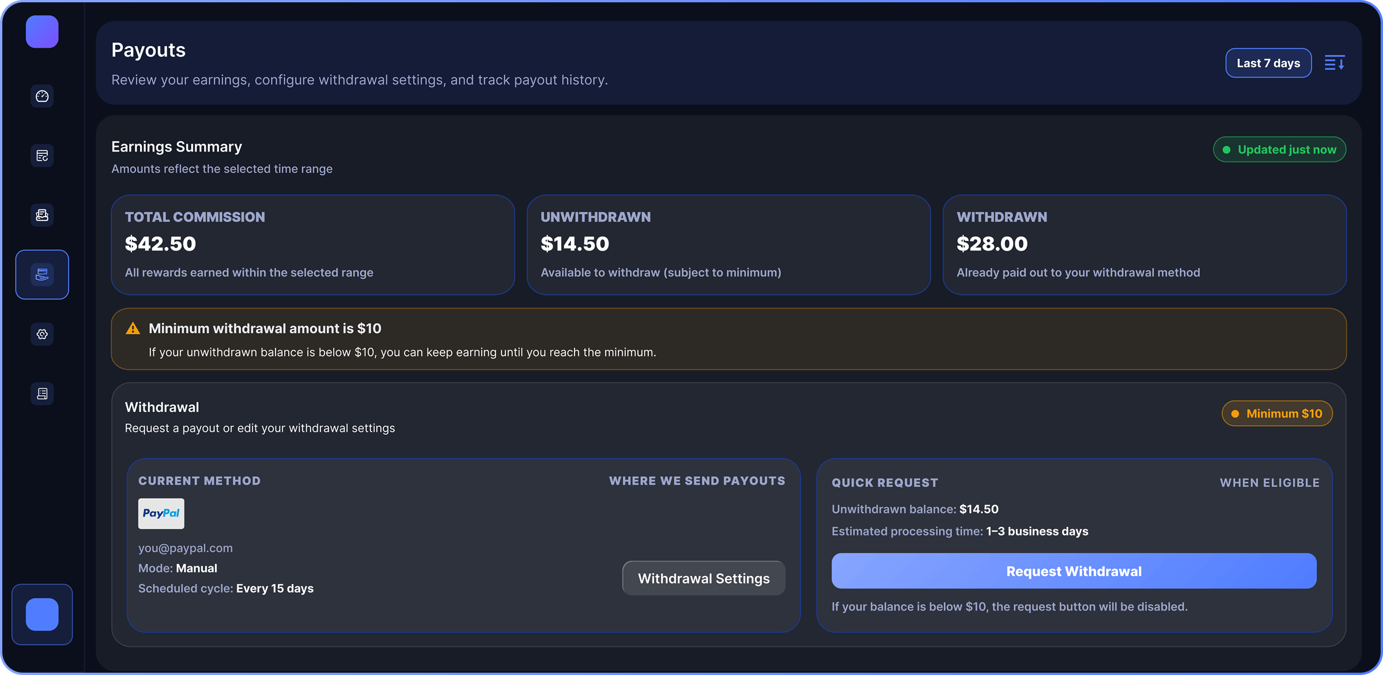Open Withdrawal Settings
The width and height of the screenshot is (1383, 675).
704,578
